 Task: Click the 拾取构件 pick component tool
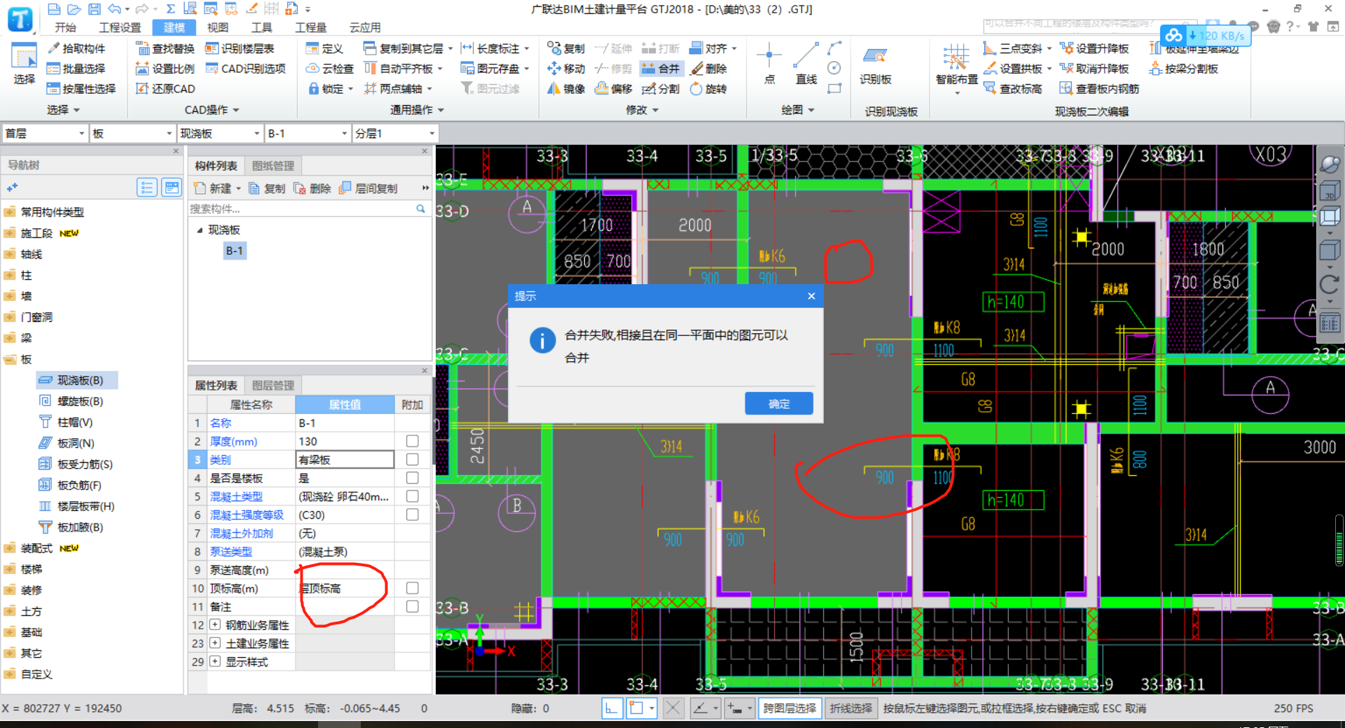(x=76, y=48)
